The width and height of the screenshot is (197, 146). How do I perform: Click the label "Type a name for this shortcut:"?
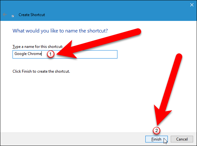tap(38, 47)
